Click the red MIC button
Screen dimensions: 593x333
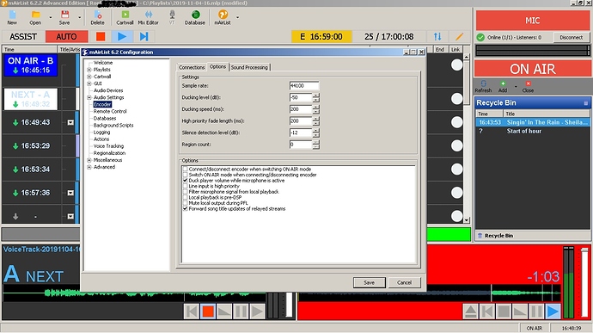click(x=533, y=21)
